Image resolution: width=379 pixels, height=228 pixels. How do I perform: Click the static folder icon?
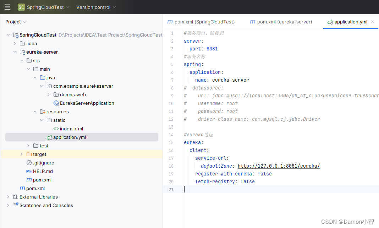pos(49,120)
